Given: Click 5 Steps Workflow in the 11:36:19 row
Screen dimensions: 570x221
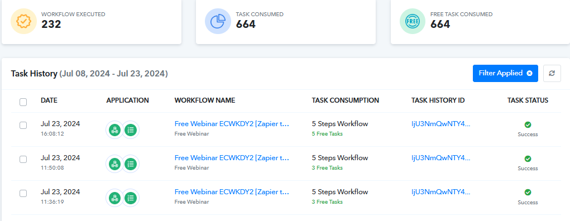Looking at the screenshot, I should [x=340, y=192].
